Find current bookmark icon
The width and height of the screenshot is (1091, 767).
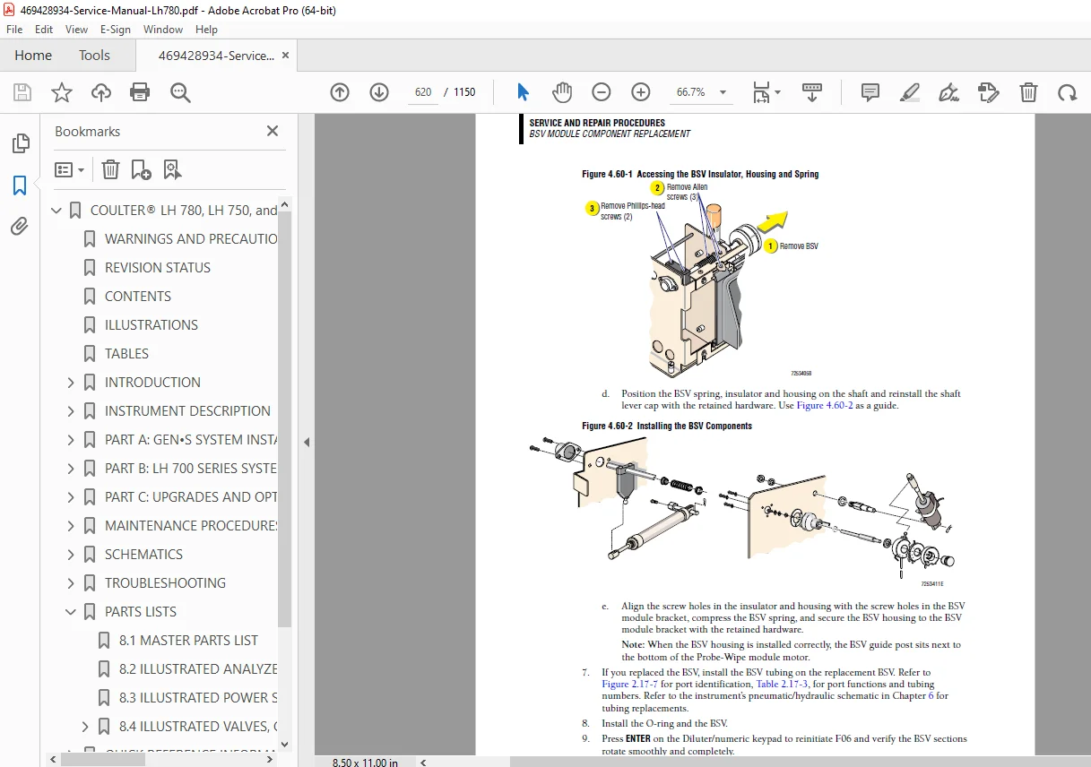(172, 169)
